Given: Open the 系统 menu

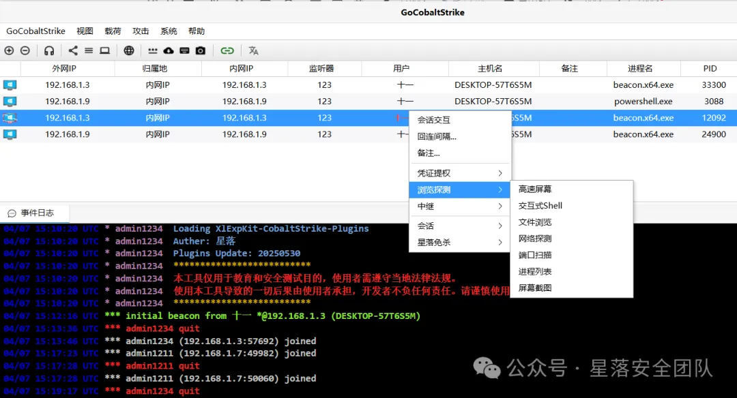Looking at the screenshot, I should click(x=169, y=31).
